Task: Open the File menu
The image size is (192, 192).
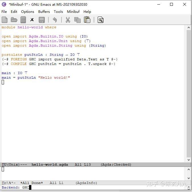Action: [x=4, y=12]
